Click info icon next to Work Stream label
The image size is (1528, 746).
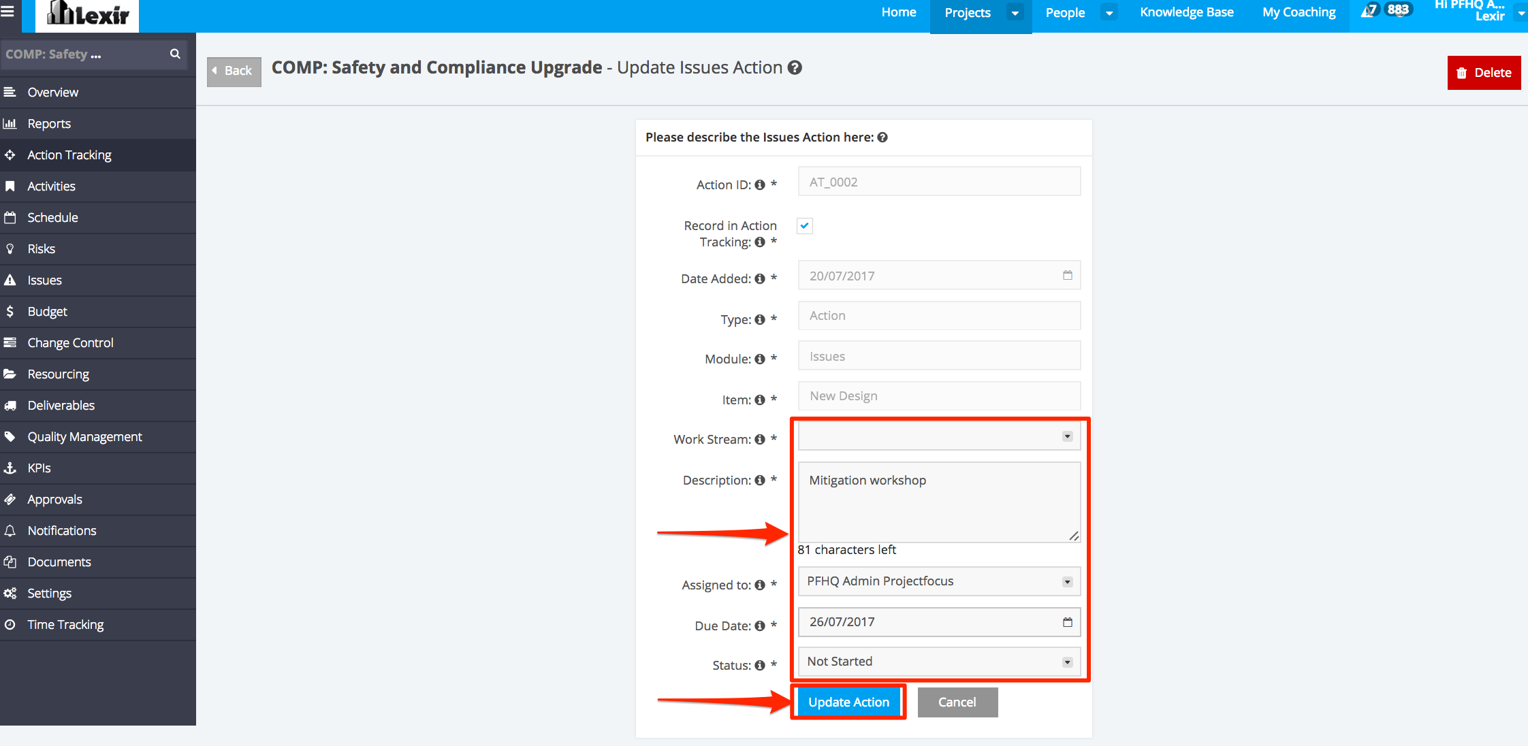point(760,440)
